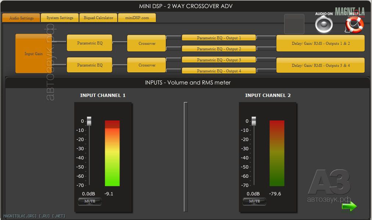
Task: Open the System Settings tab
Action: tap(60, 18)
